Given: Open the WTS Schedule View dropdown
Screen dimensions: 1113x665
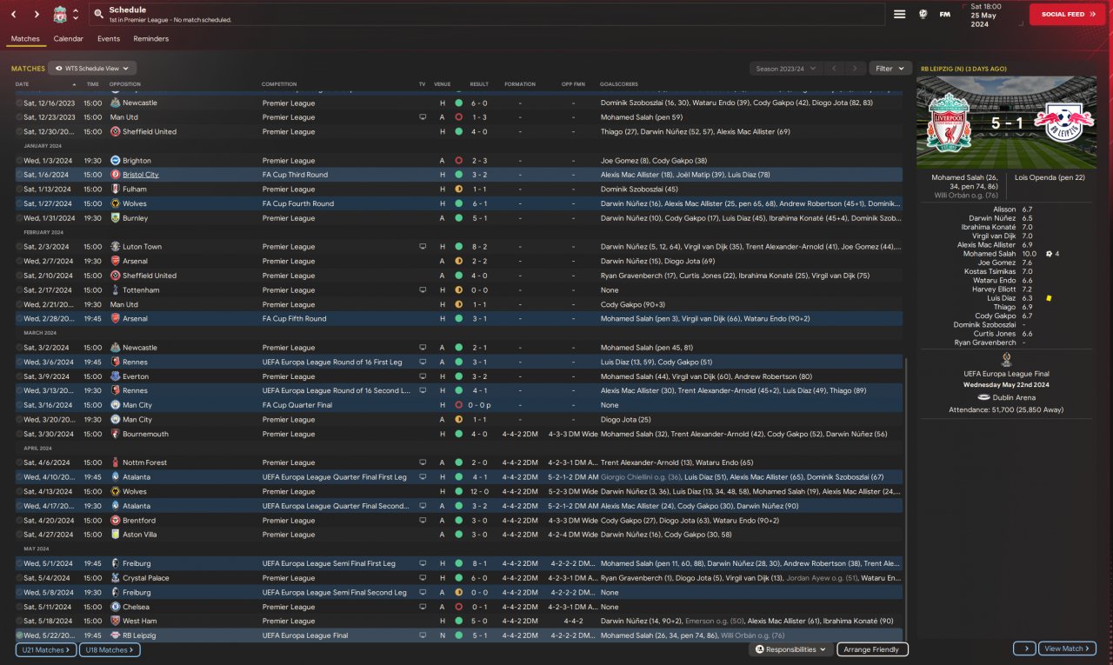Looking at the screenshot, I should click(x=92, y=68).
